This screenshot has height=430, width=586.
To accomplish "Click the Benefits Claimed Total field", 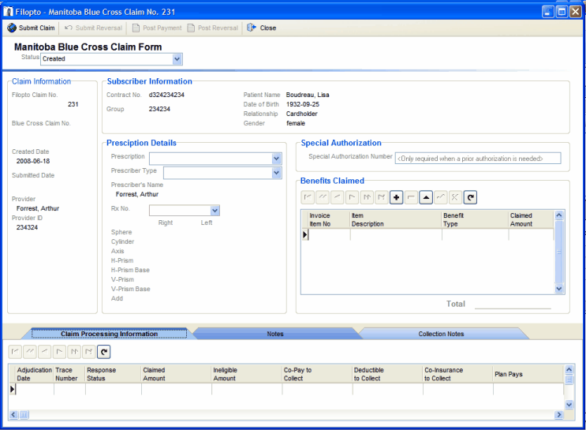I will pyautogui.click(x=513, y=304).
